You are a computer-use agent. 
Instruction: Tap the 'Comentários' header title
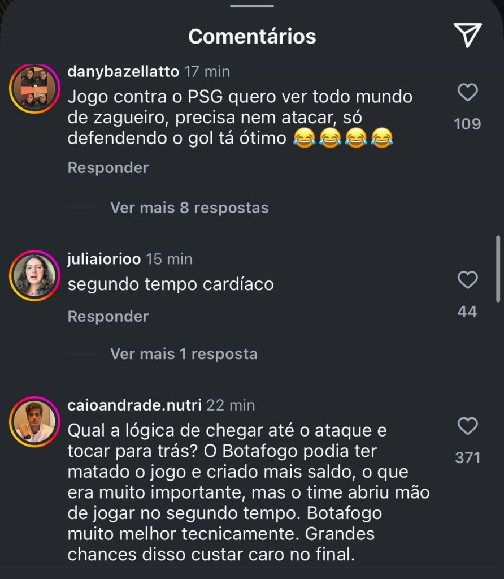(252, 36)
